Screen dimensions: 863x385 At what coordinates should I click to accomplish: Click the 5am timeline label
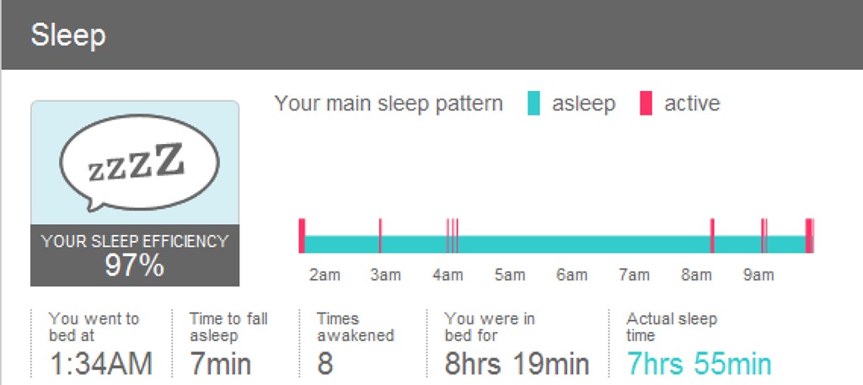[510, 275]
